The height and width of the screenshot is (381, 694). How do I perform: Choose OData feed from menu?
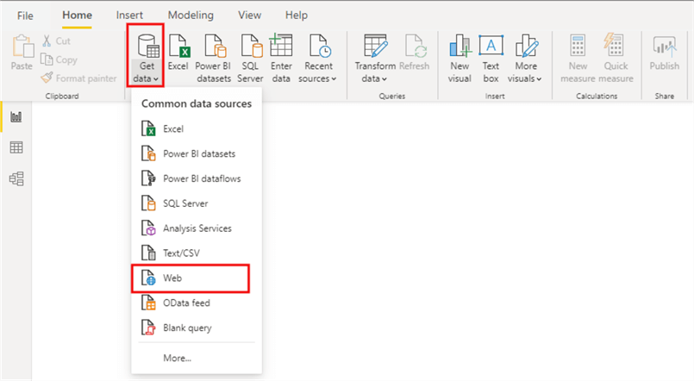pos(197,303)
